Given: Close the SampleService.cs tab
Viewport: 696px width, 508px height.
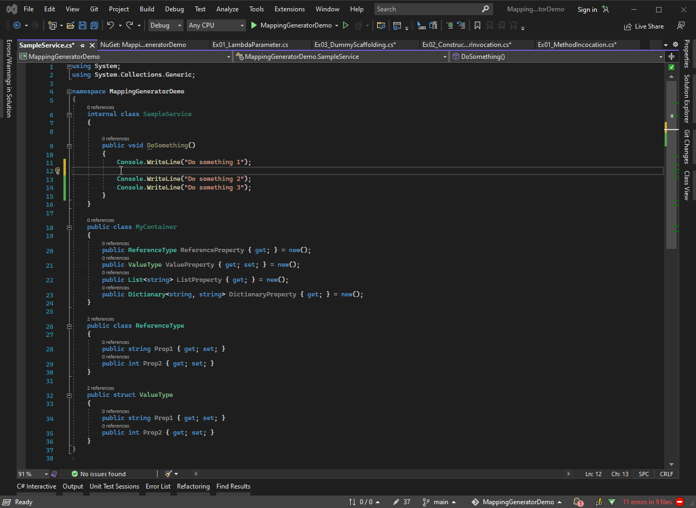Looking at the screenshot, I should click(x=92, y=45).
